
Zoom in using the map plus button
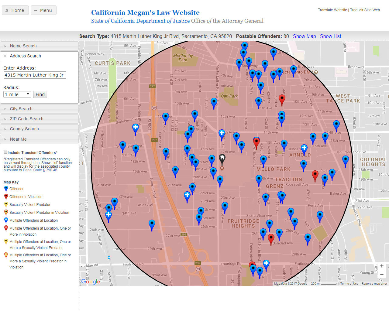(382, 266)
